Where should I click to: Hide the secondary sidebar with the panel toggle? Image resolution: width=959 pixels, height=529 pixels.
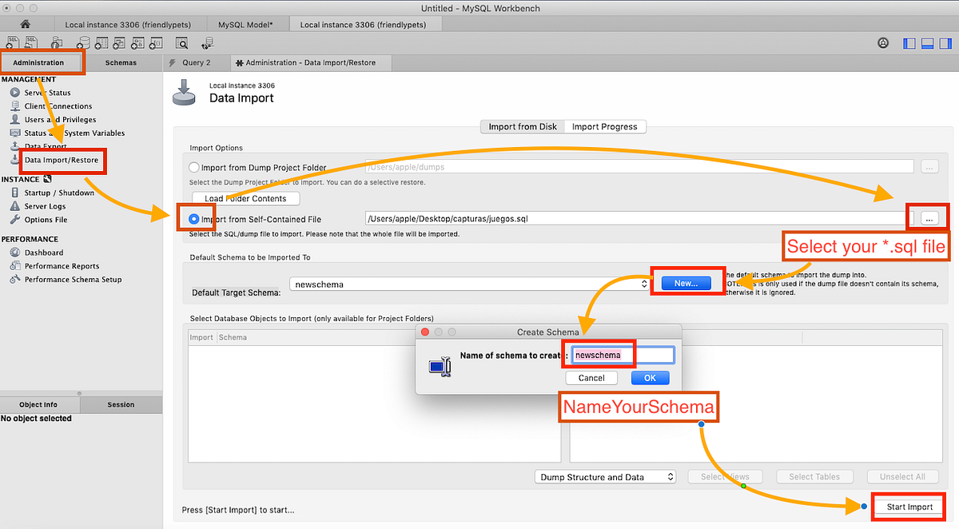click(x=945, y=43)
